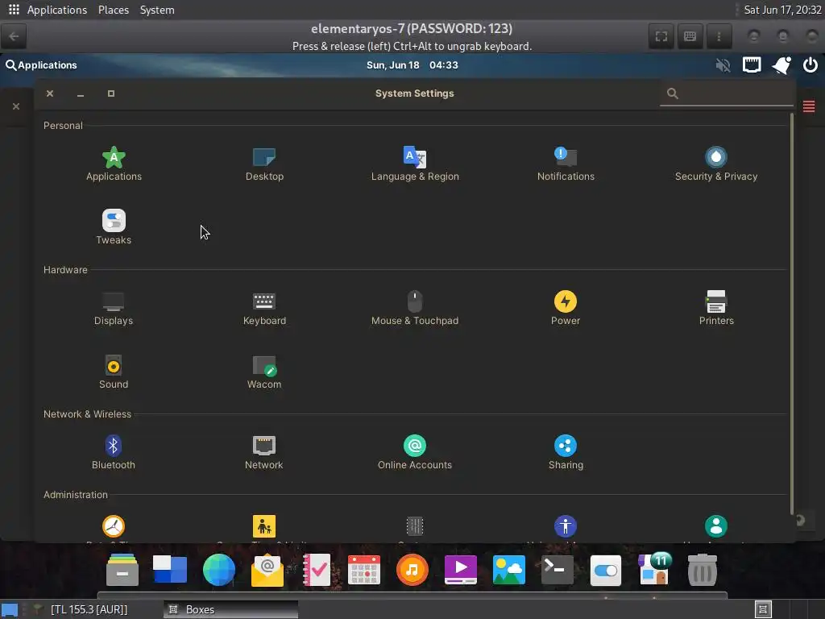
Task: Open Bluetooth settings
Action: pos(114,446)
